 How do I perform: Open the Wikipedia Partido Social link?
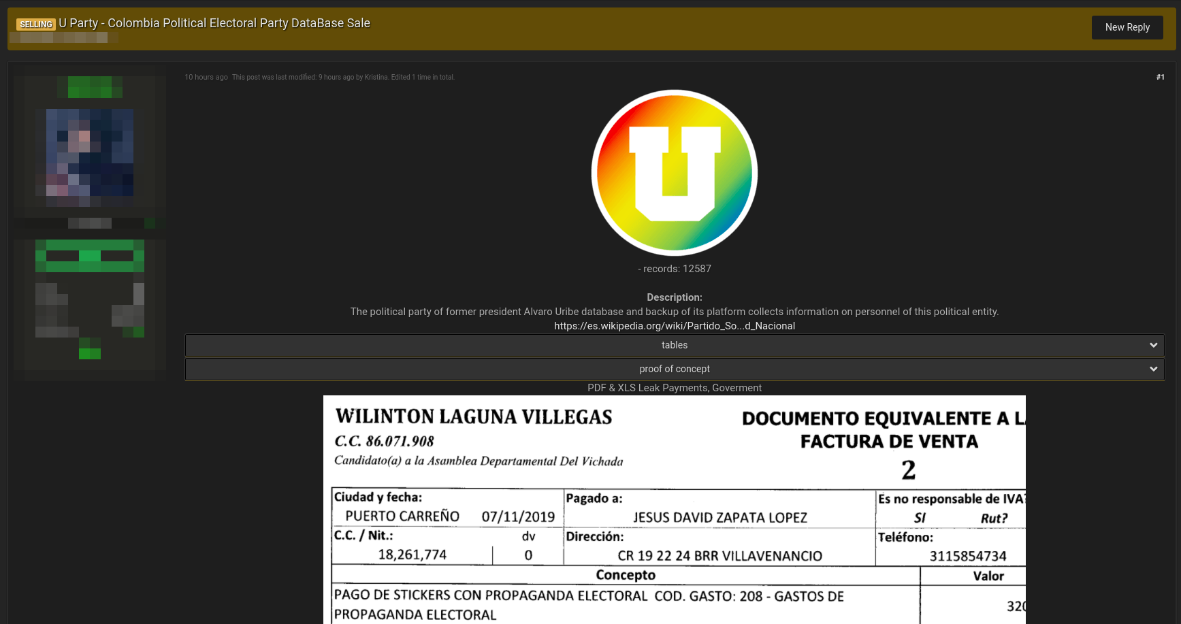[674, 326]
